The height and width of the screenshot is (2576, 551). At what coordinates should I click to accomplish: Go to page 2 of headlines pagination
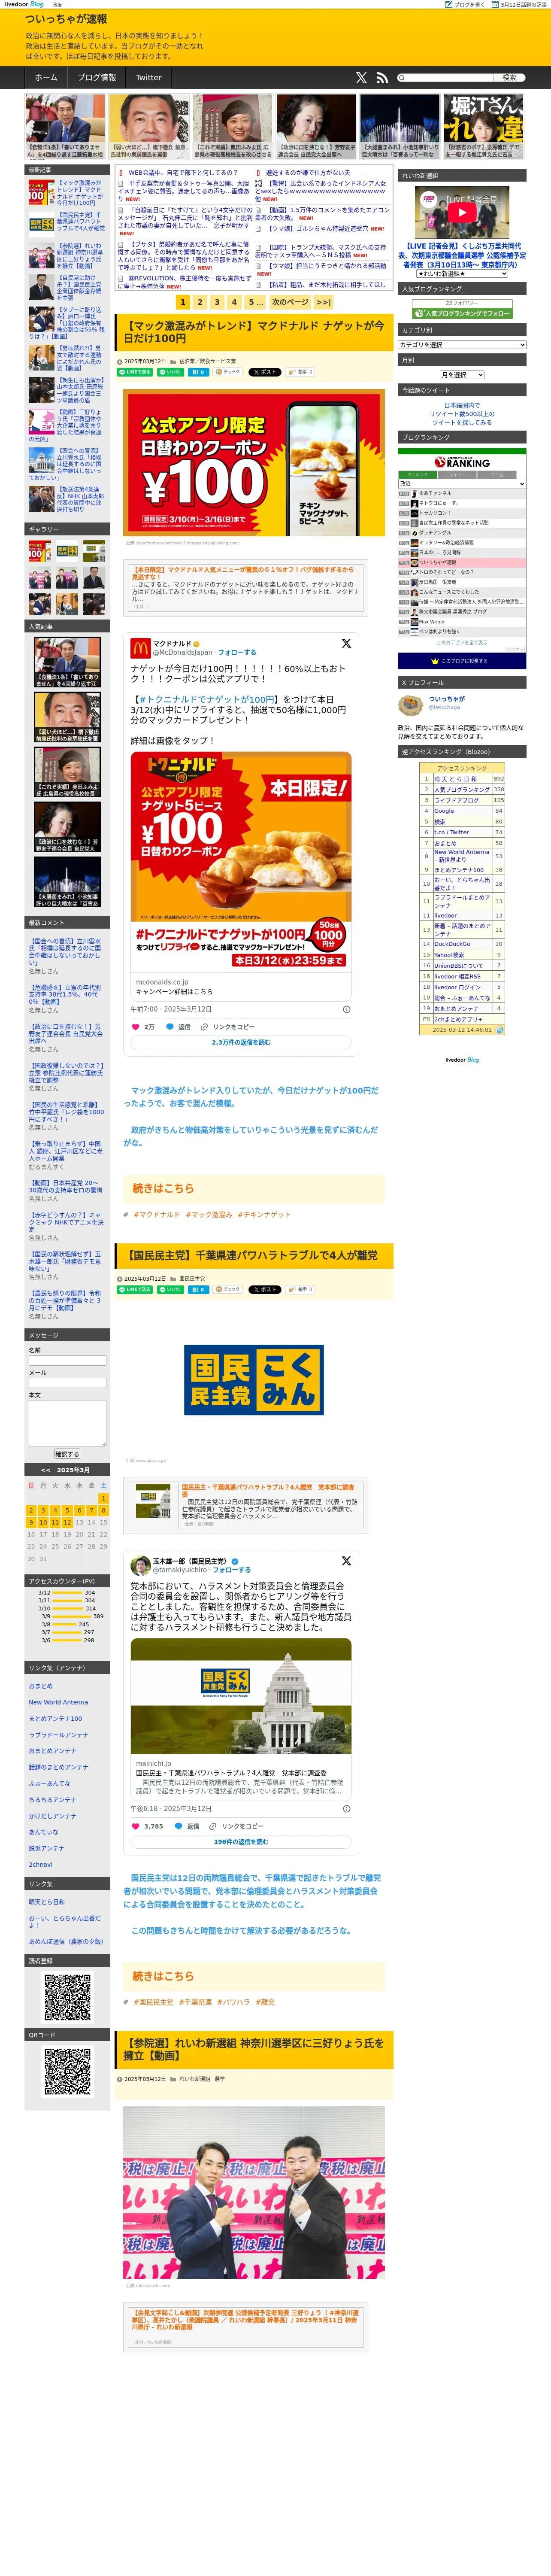(x=200, y=301)
